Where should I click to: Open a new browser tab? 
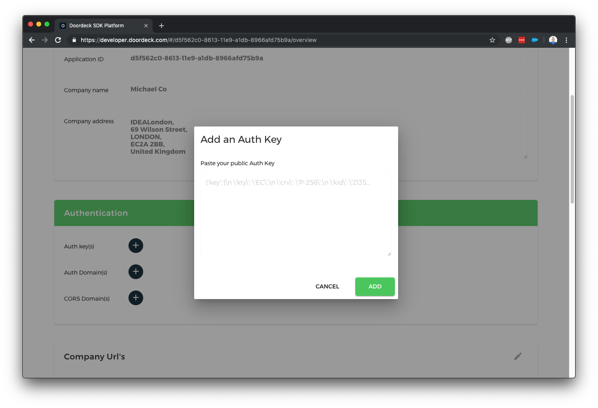click(x=161, y=25)
